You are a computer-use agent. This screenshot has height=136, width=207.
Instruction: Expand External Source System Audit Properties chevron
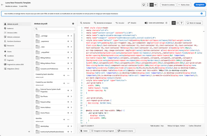point(71,90)
